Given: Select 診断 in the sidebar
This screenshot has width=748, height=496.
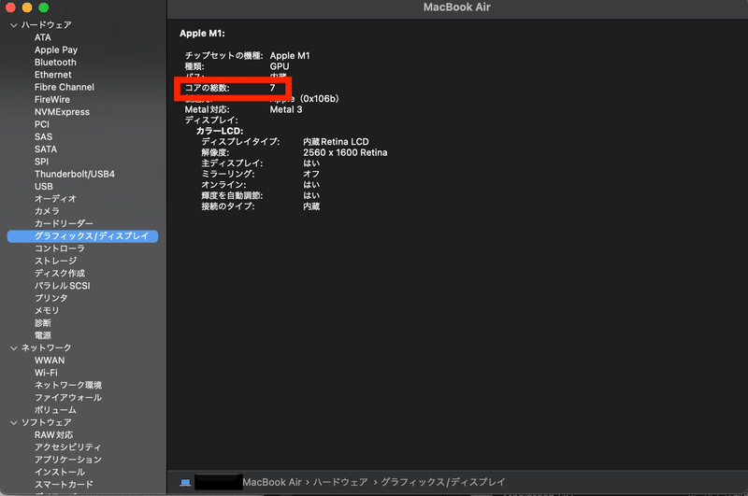Looking at the screenshot, I should coord(43,322).
